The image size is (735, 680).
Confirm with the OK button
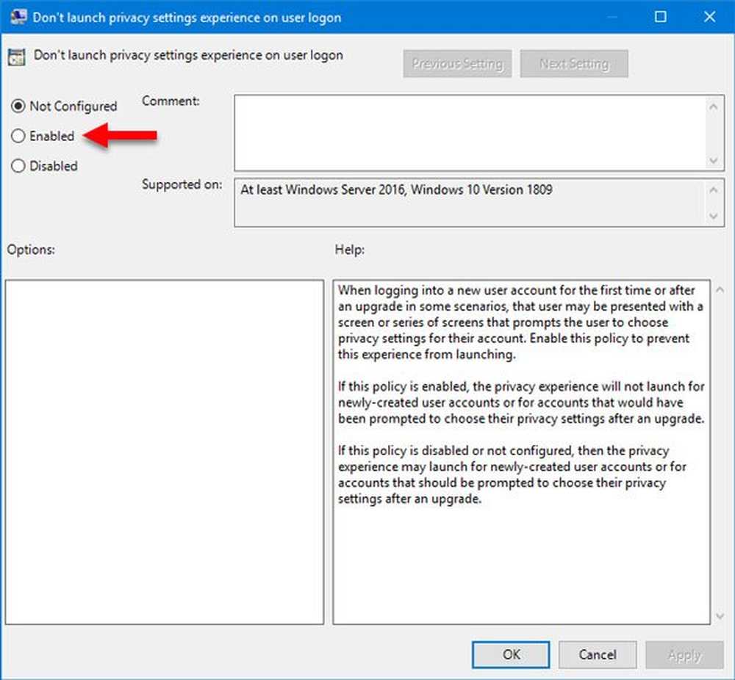[x=511, y=654]
